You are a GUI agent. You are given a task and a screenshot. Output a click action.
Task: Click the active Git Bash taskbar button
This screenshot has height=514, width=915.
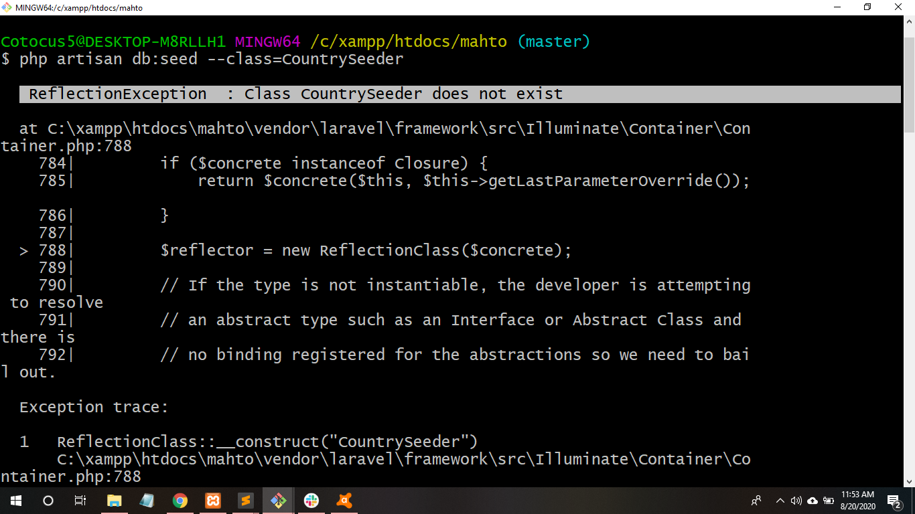pos(278,501)
